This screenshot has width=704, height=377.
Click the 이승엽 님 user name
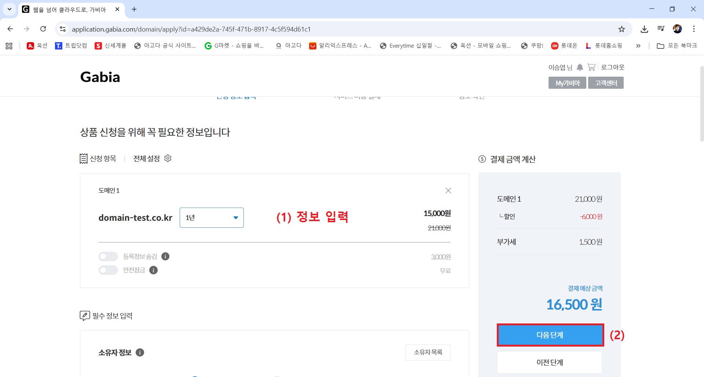pos(560,67)
